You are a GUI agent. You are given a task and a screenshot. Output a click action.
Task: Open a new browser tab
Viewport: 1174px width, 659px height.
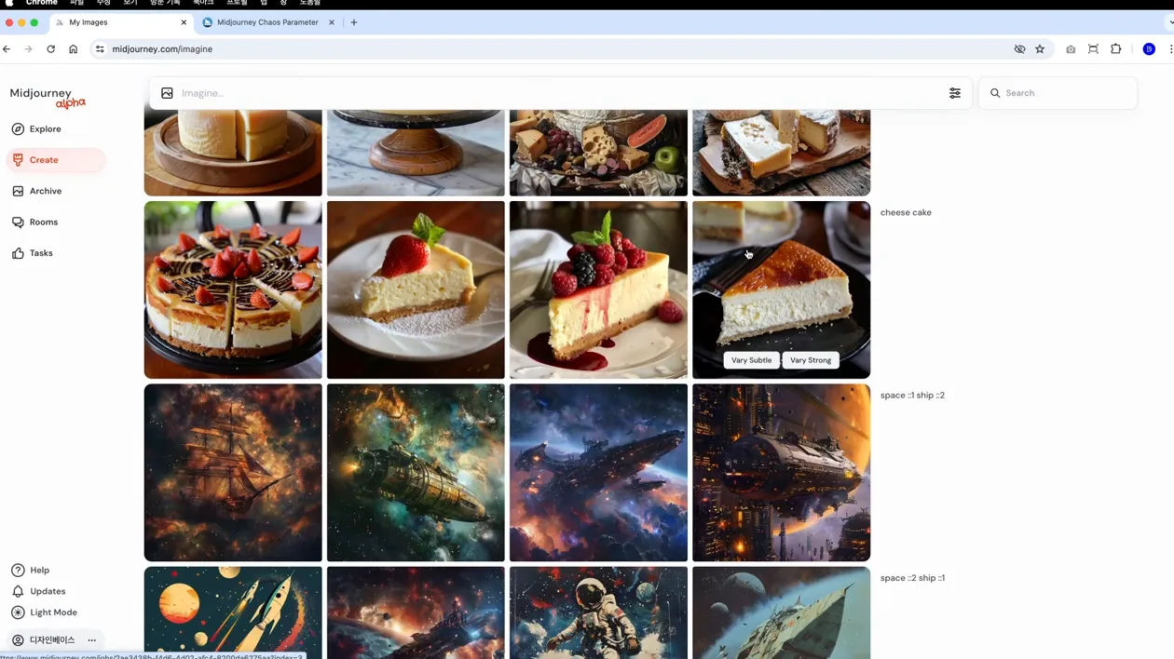coord(354,22)
